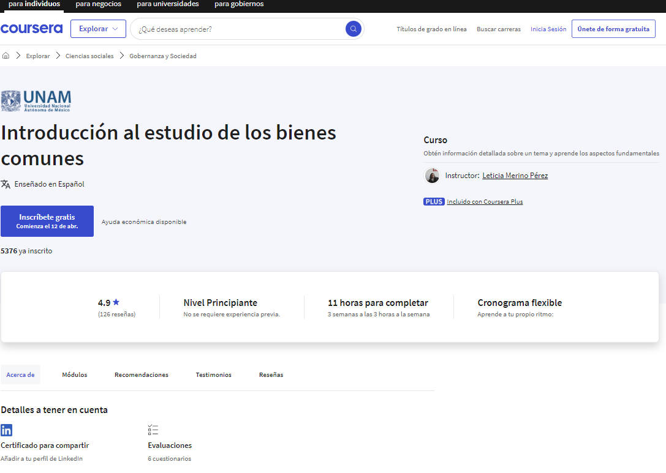Click the instructor profile photo
This screenshot has width=666, height=473.
click(432, 176)
